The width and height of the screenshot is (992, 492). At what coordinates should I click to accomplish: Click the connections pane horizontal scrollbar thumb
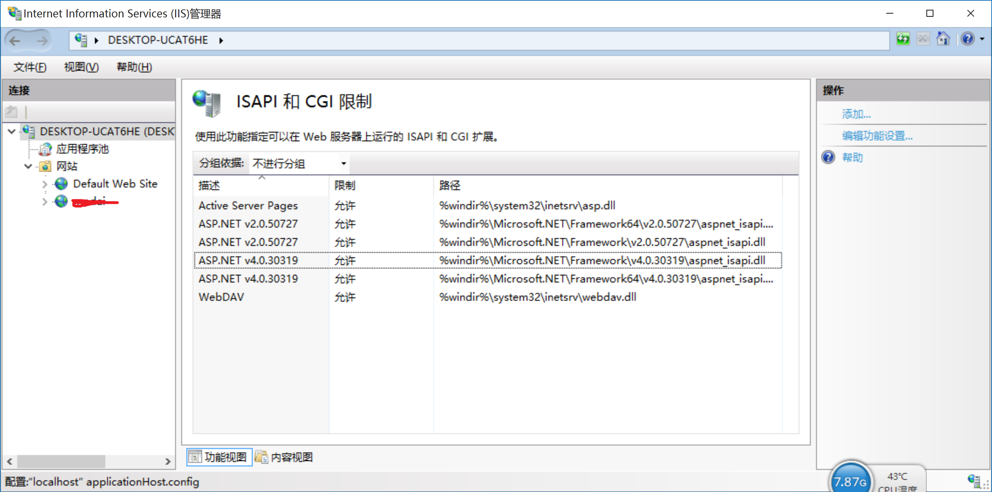click(x=61, y=461)
